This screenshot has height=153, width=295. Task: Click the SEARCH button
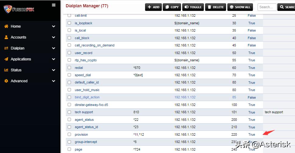pyautogui.click(x=286, y=7)
